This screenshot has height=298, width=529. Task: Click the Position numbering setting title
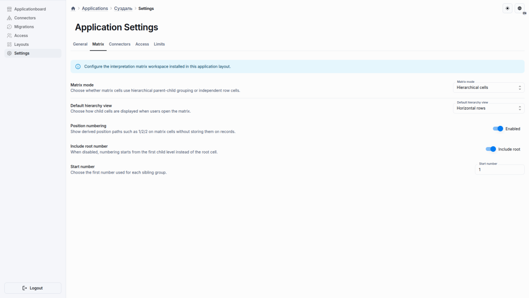[x=88, y=126]
